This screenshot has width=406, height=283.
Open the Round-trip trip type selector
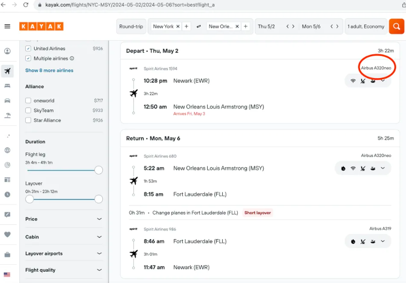[x=131, y=27]
